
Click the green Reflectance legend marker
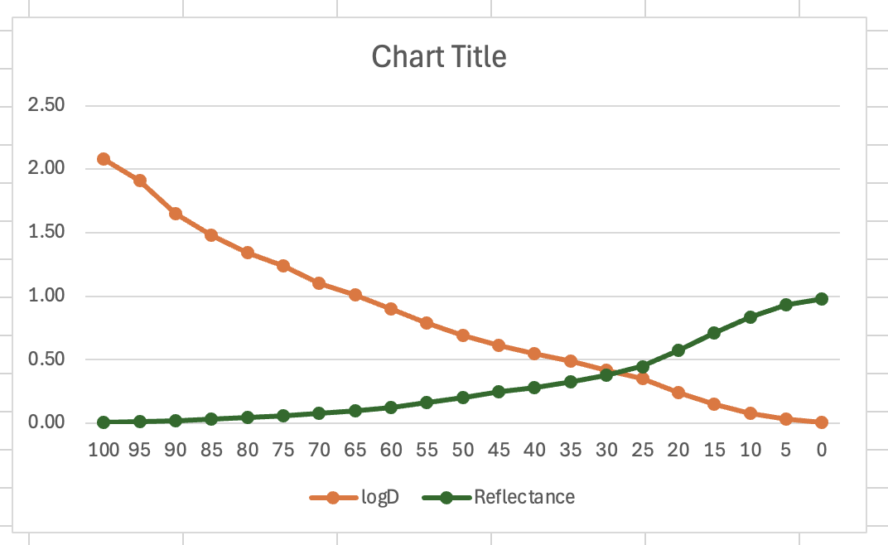click(446, 498)
